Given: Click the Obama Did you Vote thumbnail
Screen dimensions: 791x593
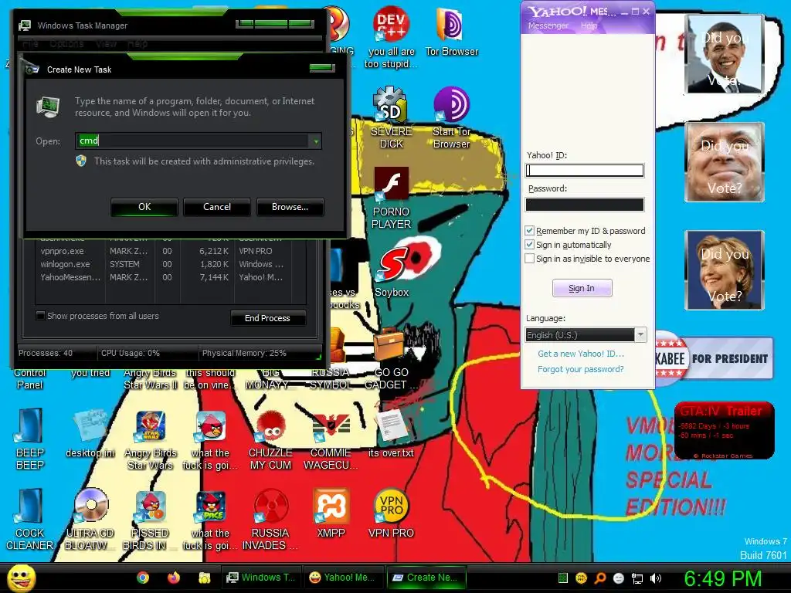Looking at the screenshot, I should 725,55.
